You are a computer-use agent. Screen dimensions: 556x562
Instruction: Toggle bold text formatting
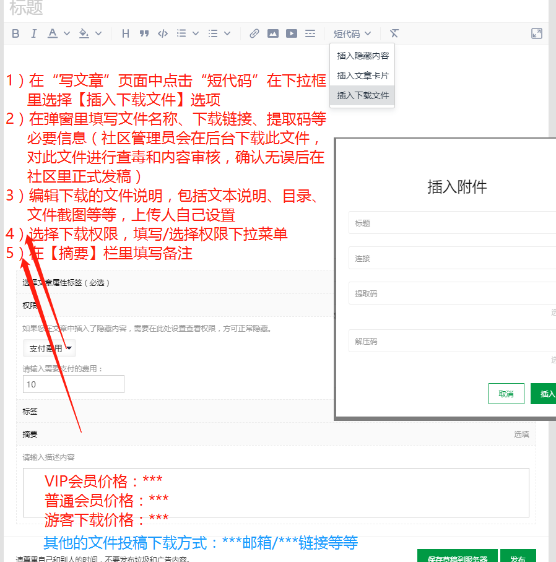point(15,33)
